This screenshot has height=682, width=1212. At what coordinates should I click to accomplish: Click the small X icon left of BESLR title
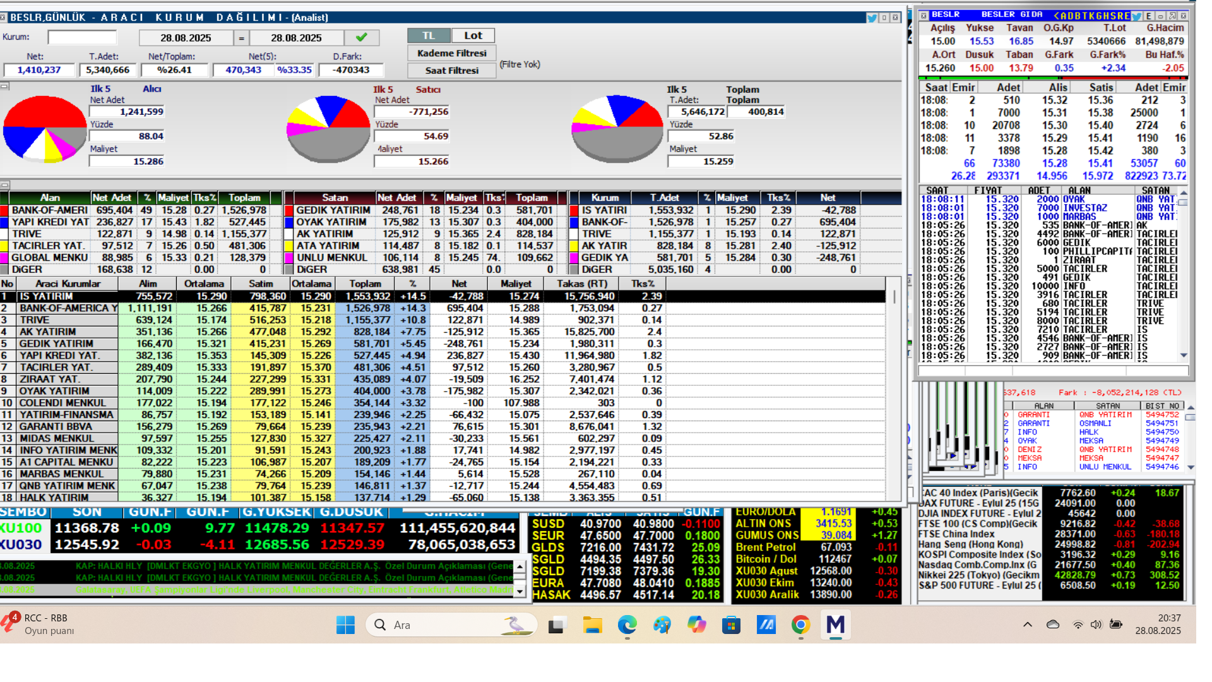924,15
